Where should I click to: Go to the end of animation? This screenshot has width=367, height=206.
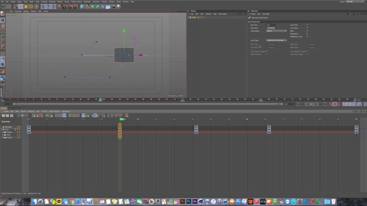coord(325,104)
